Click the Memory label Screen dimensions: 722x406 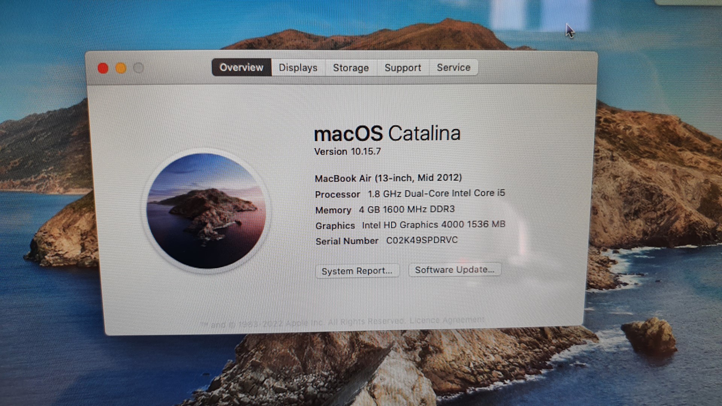pyautogui.click(x=333, y=210)
